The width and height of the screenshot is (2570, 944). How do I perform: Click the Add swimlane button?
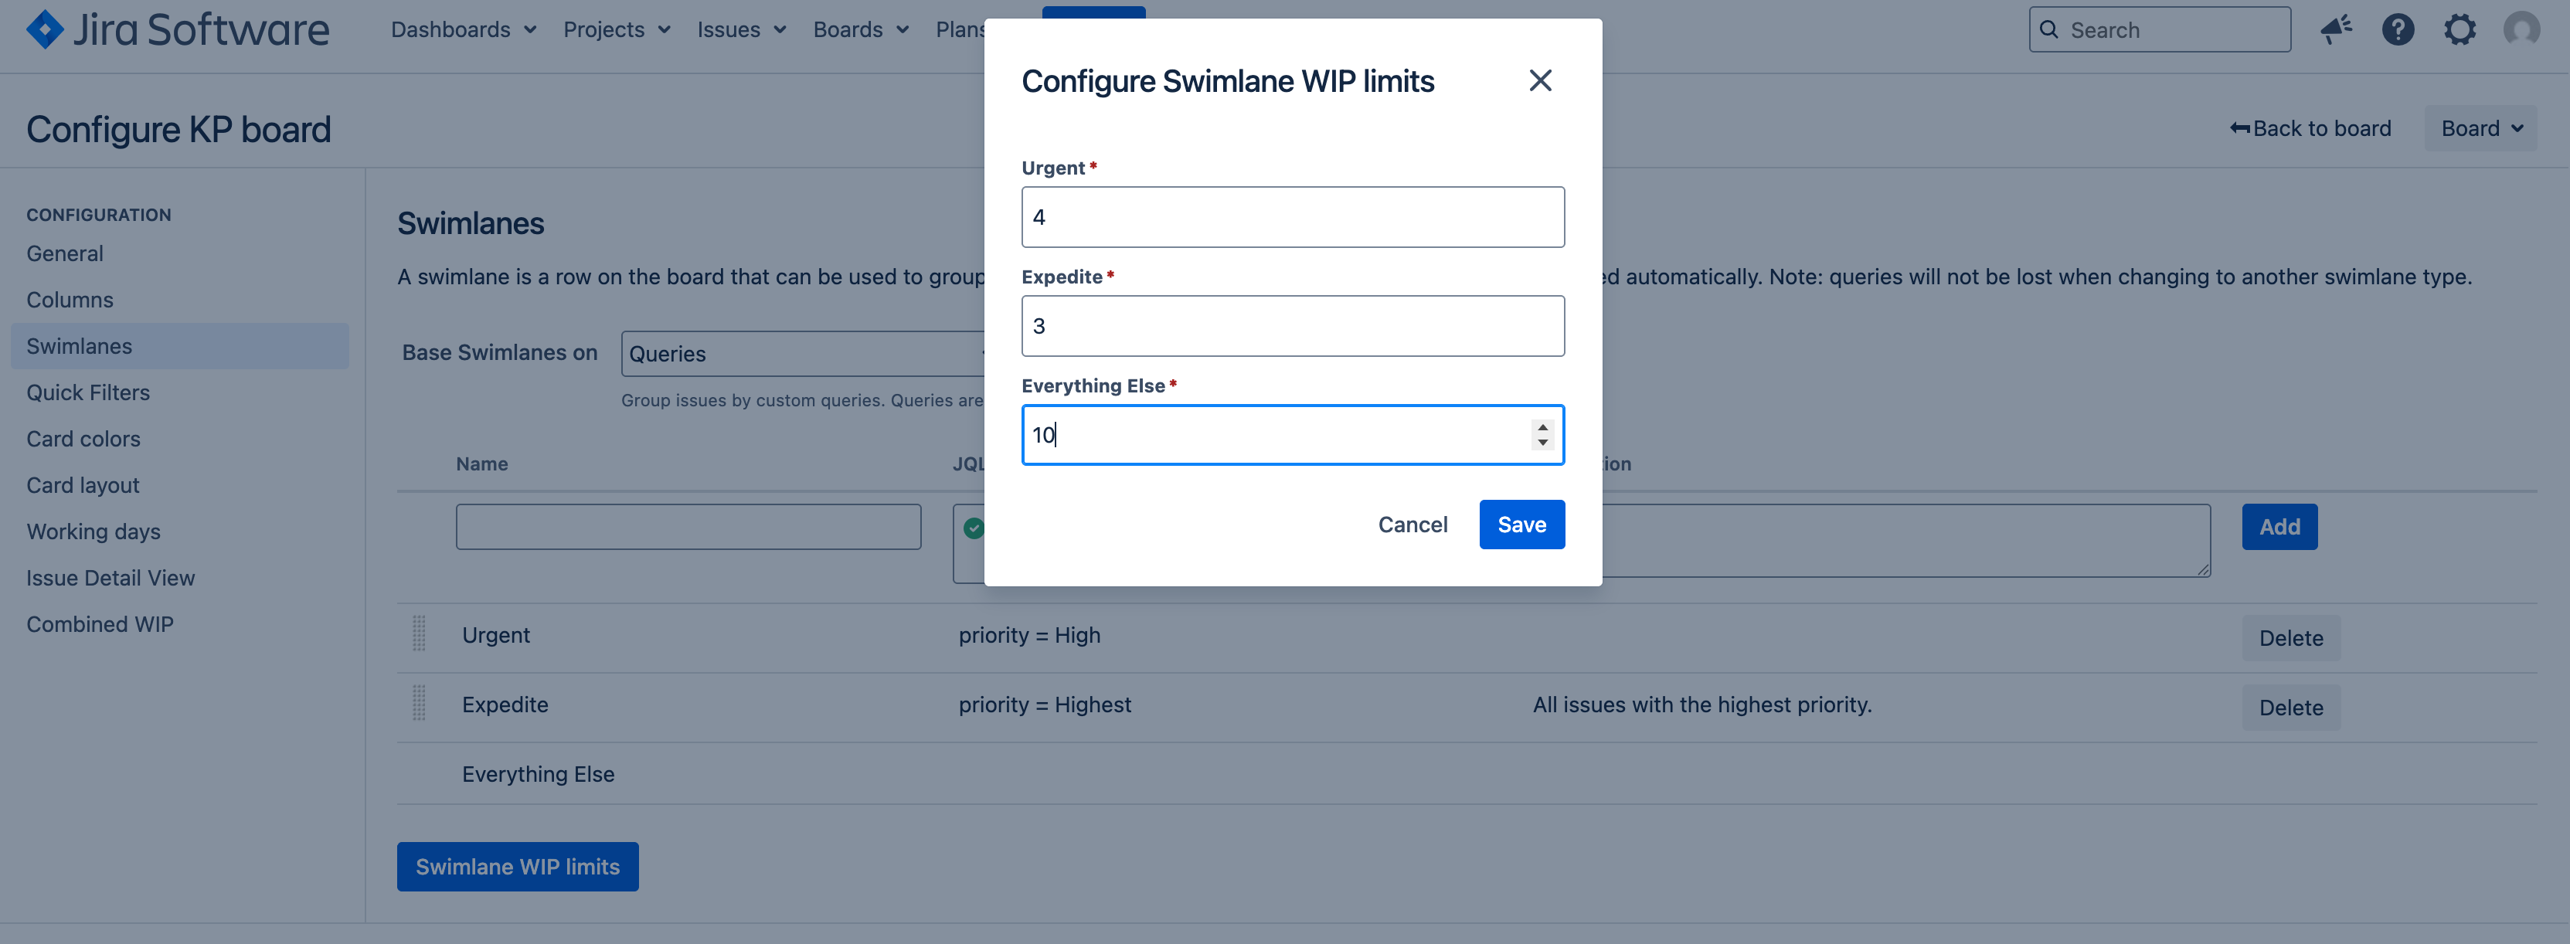[2279, 527]
